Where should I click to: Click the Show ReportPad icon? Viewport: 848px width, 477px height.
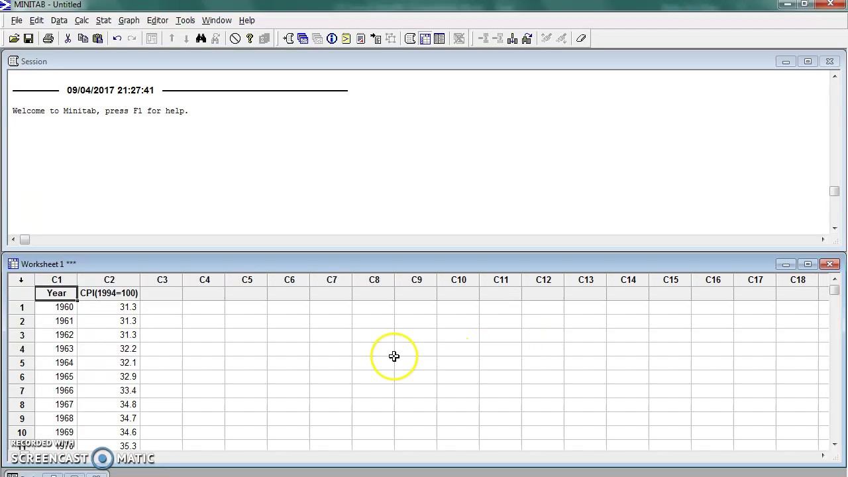point(361,38)
